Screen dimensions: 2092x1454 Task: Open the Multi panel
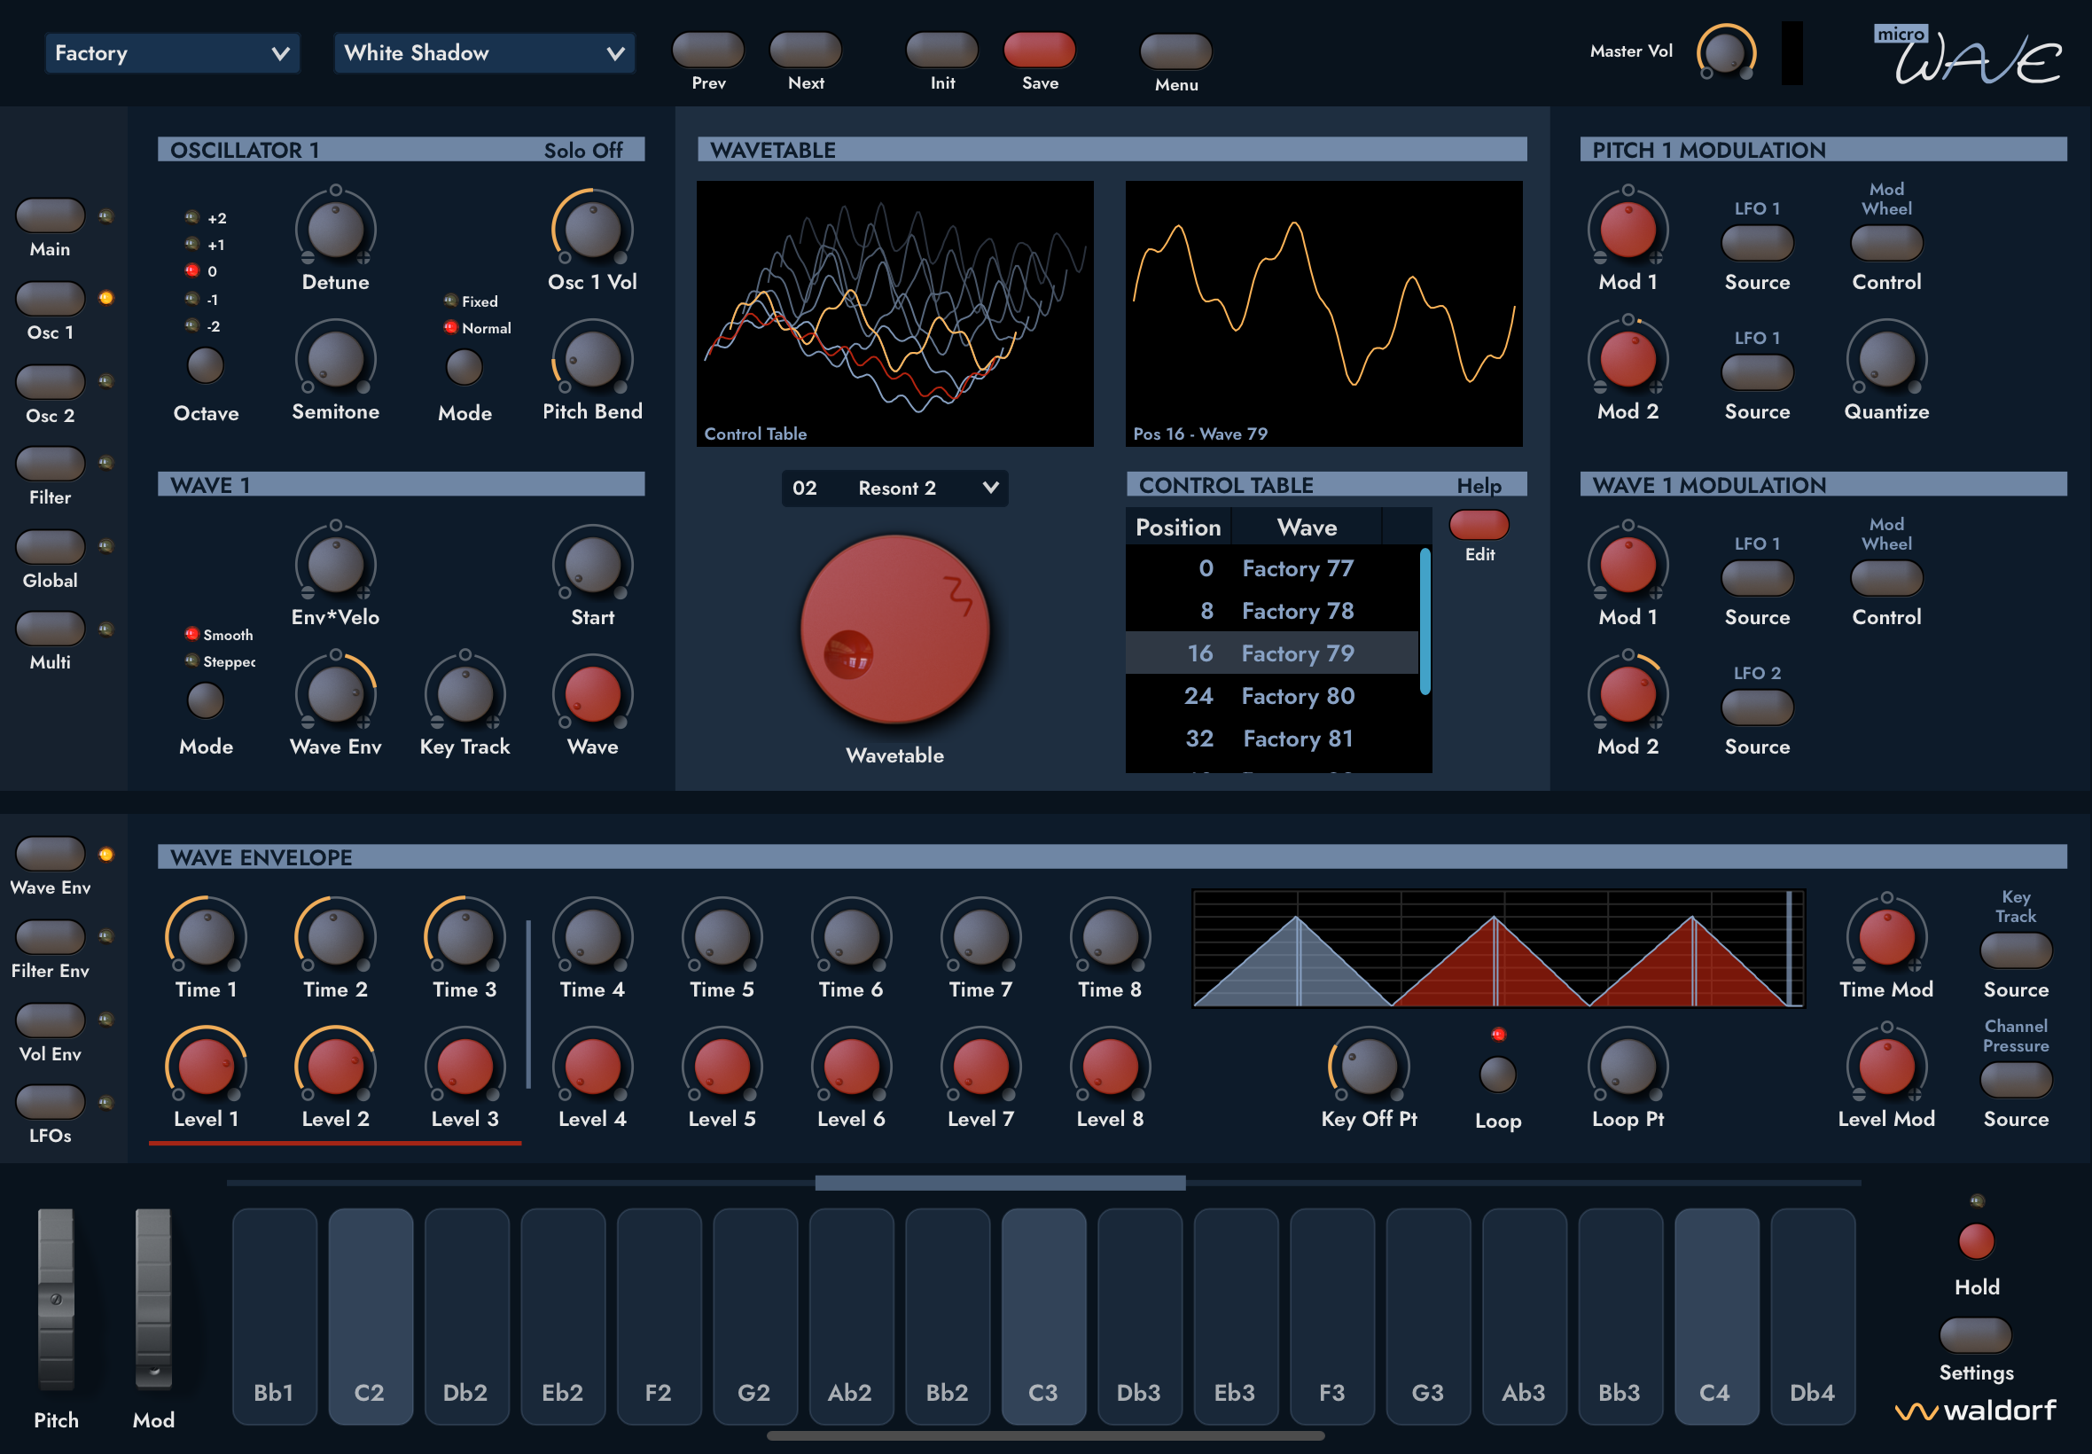point(51,627)
